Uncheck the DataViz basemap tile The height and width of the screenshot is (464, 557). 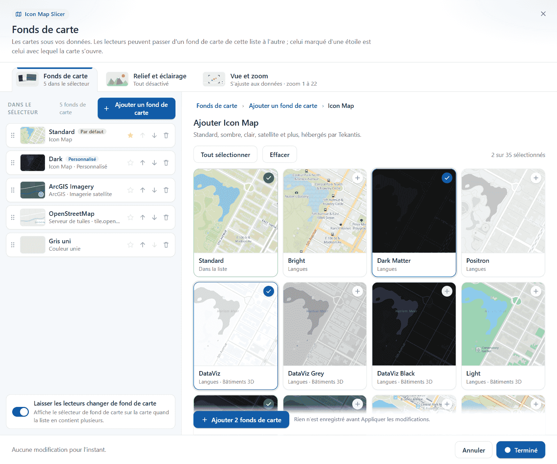(x=268, y=291)
